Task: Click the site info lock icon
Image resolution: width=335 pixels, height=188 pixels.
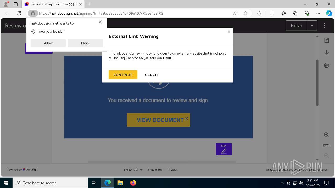Action: coord(33,13)
